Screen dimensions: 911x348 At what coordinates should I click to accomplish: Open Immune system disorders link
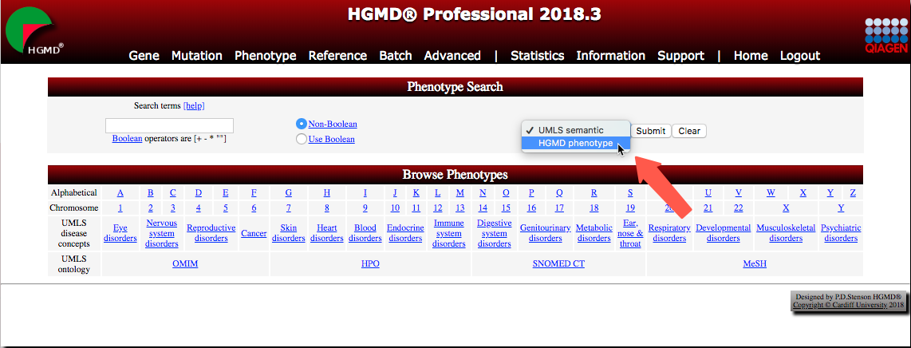coord(449,233)
